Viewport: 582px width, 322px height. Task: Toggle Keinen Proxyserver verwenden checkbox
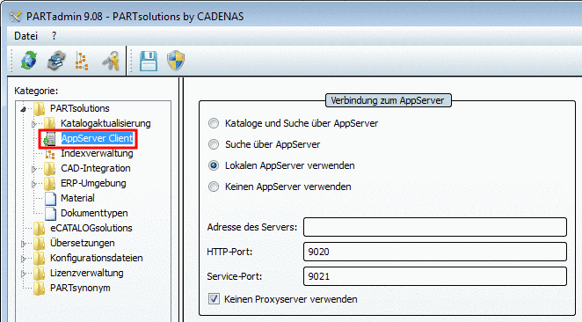click(x=214, y=299)
